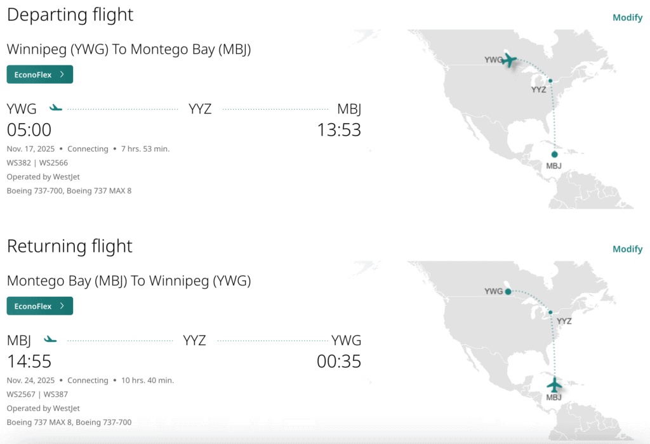Click the plane marker at MBJ on returning map

(x=555, y=384)
